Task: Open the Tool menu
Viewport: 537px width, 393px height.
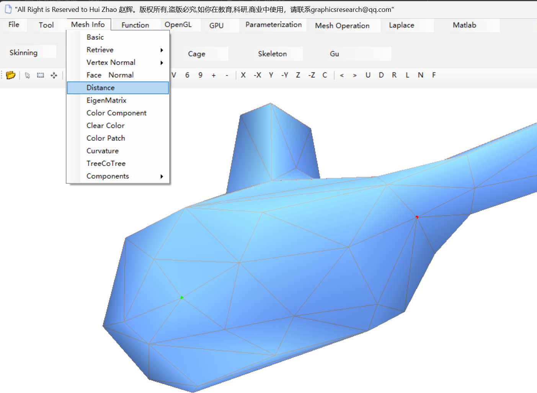Action: click(x=46, y=25)
